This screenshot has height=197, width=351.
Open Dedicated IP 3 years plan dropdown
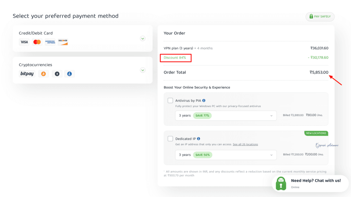(226, 155)
